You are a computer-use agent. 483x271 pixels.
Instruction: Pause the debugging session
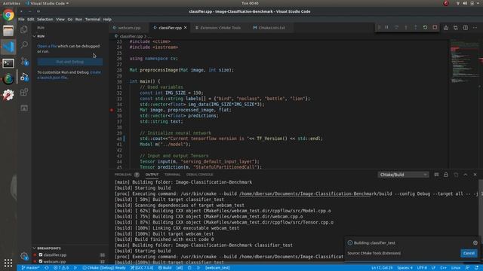(x=386, y=28)
